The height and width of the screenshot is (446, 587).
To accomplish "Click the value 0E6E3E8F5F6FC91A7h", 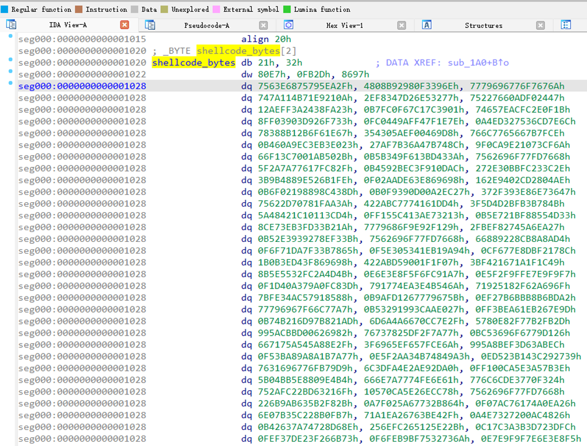I will coord(414,274).
